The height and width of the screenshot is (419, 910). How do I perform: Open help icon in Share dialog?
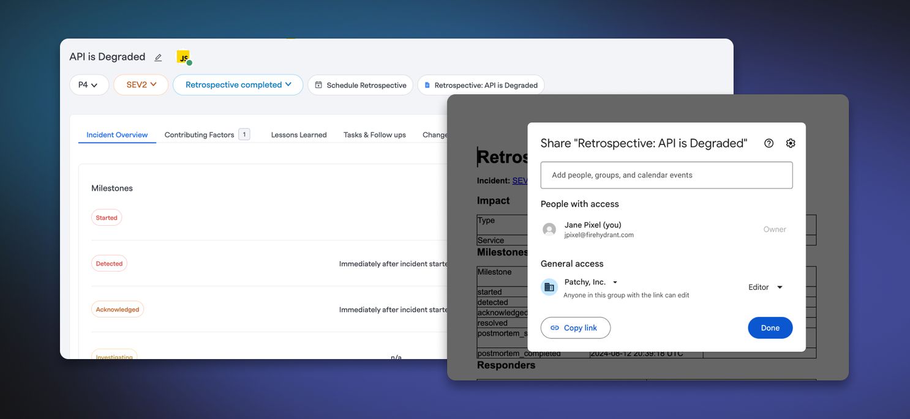[x=769, y=143]
